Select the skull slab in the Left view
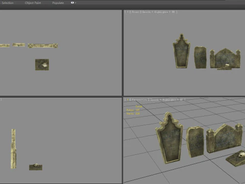Viewport: 245px width, 184px height. tap(36, 167)
